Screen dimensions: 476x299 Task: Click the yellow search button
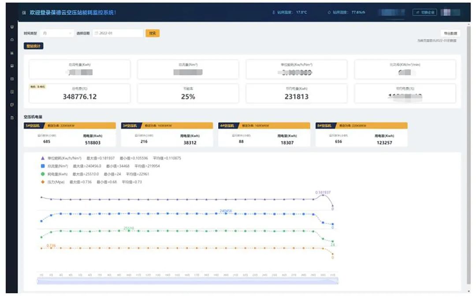(152, 33)
